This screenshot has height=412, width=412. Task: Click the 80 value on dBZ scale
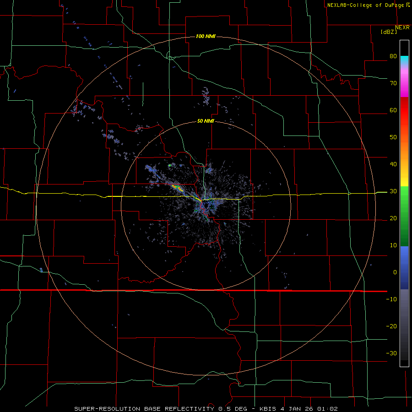coord(393,56)
